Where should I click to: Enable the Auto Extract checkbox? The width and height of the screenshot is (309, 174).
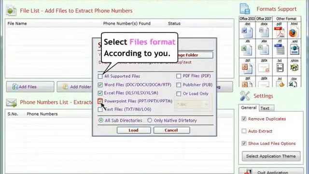(x=244, y=131)
